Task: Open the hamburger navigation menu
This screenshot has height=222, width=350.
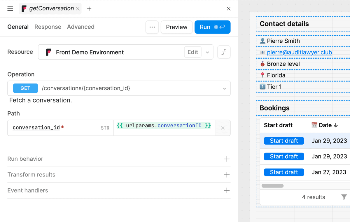Action: click(x=10, y=8)
